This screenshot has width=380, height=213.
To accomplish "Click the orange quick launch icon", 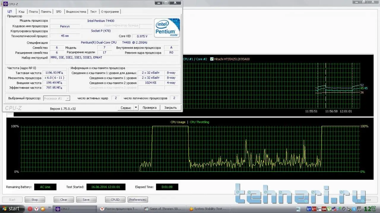I will point(43,209).
